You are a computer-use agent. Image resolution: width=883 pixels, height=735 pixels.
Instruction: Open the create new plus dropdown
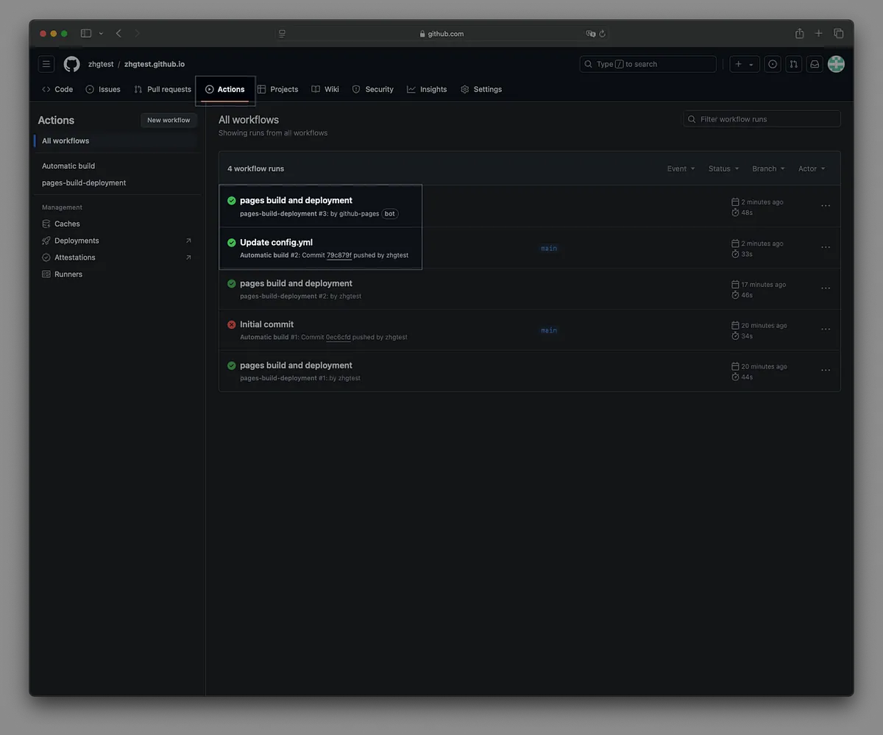tap(744, 64)
